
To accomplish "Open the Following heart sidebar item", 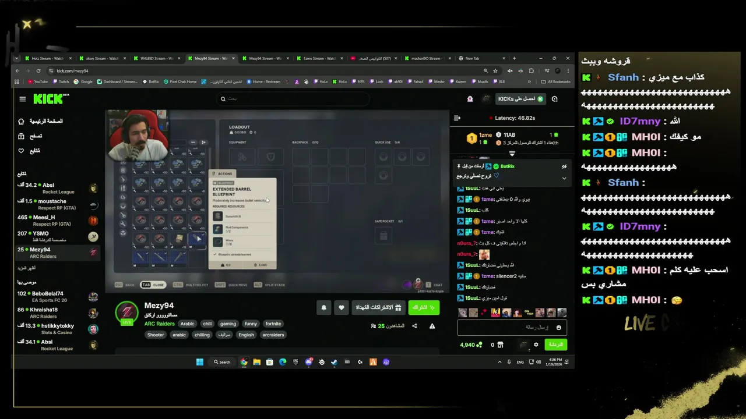I will tap(30, 151).
